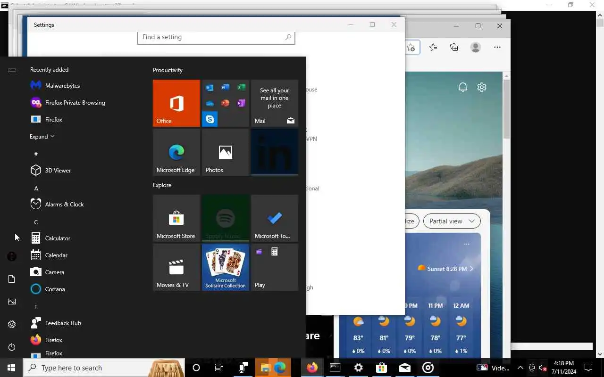Open the Spotify Music tile
Image resolution: width=604 pixels, height=377 pixels.
coord(226,218)
